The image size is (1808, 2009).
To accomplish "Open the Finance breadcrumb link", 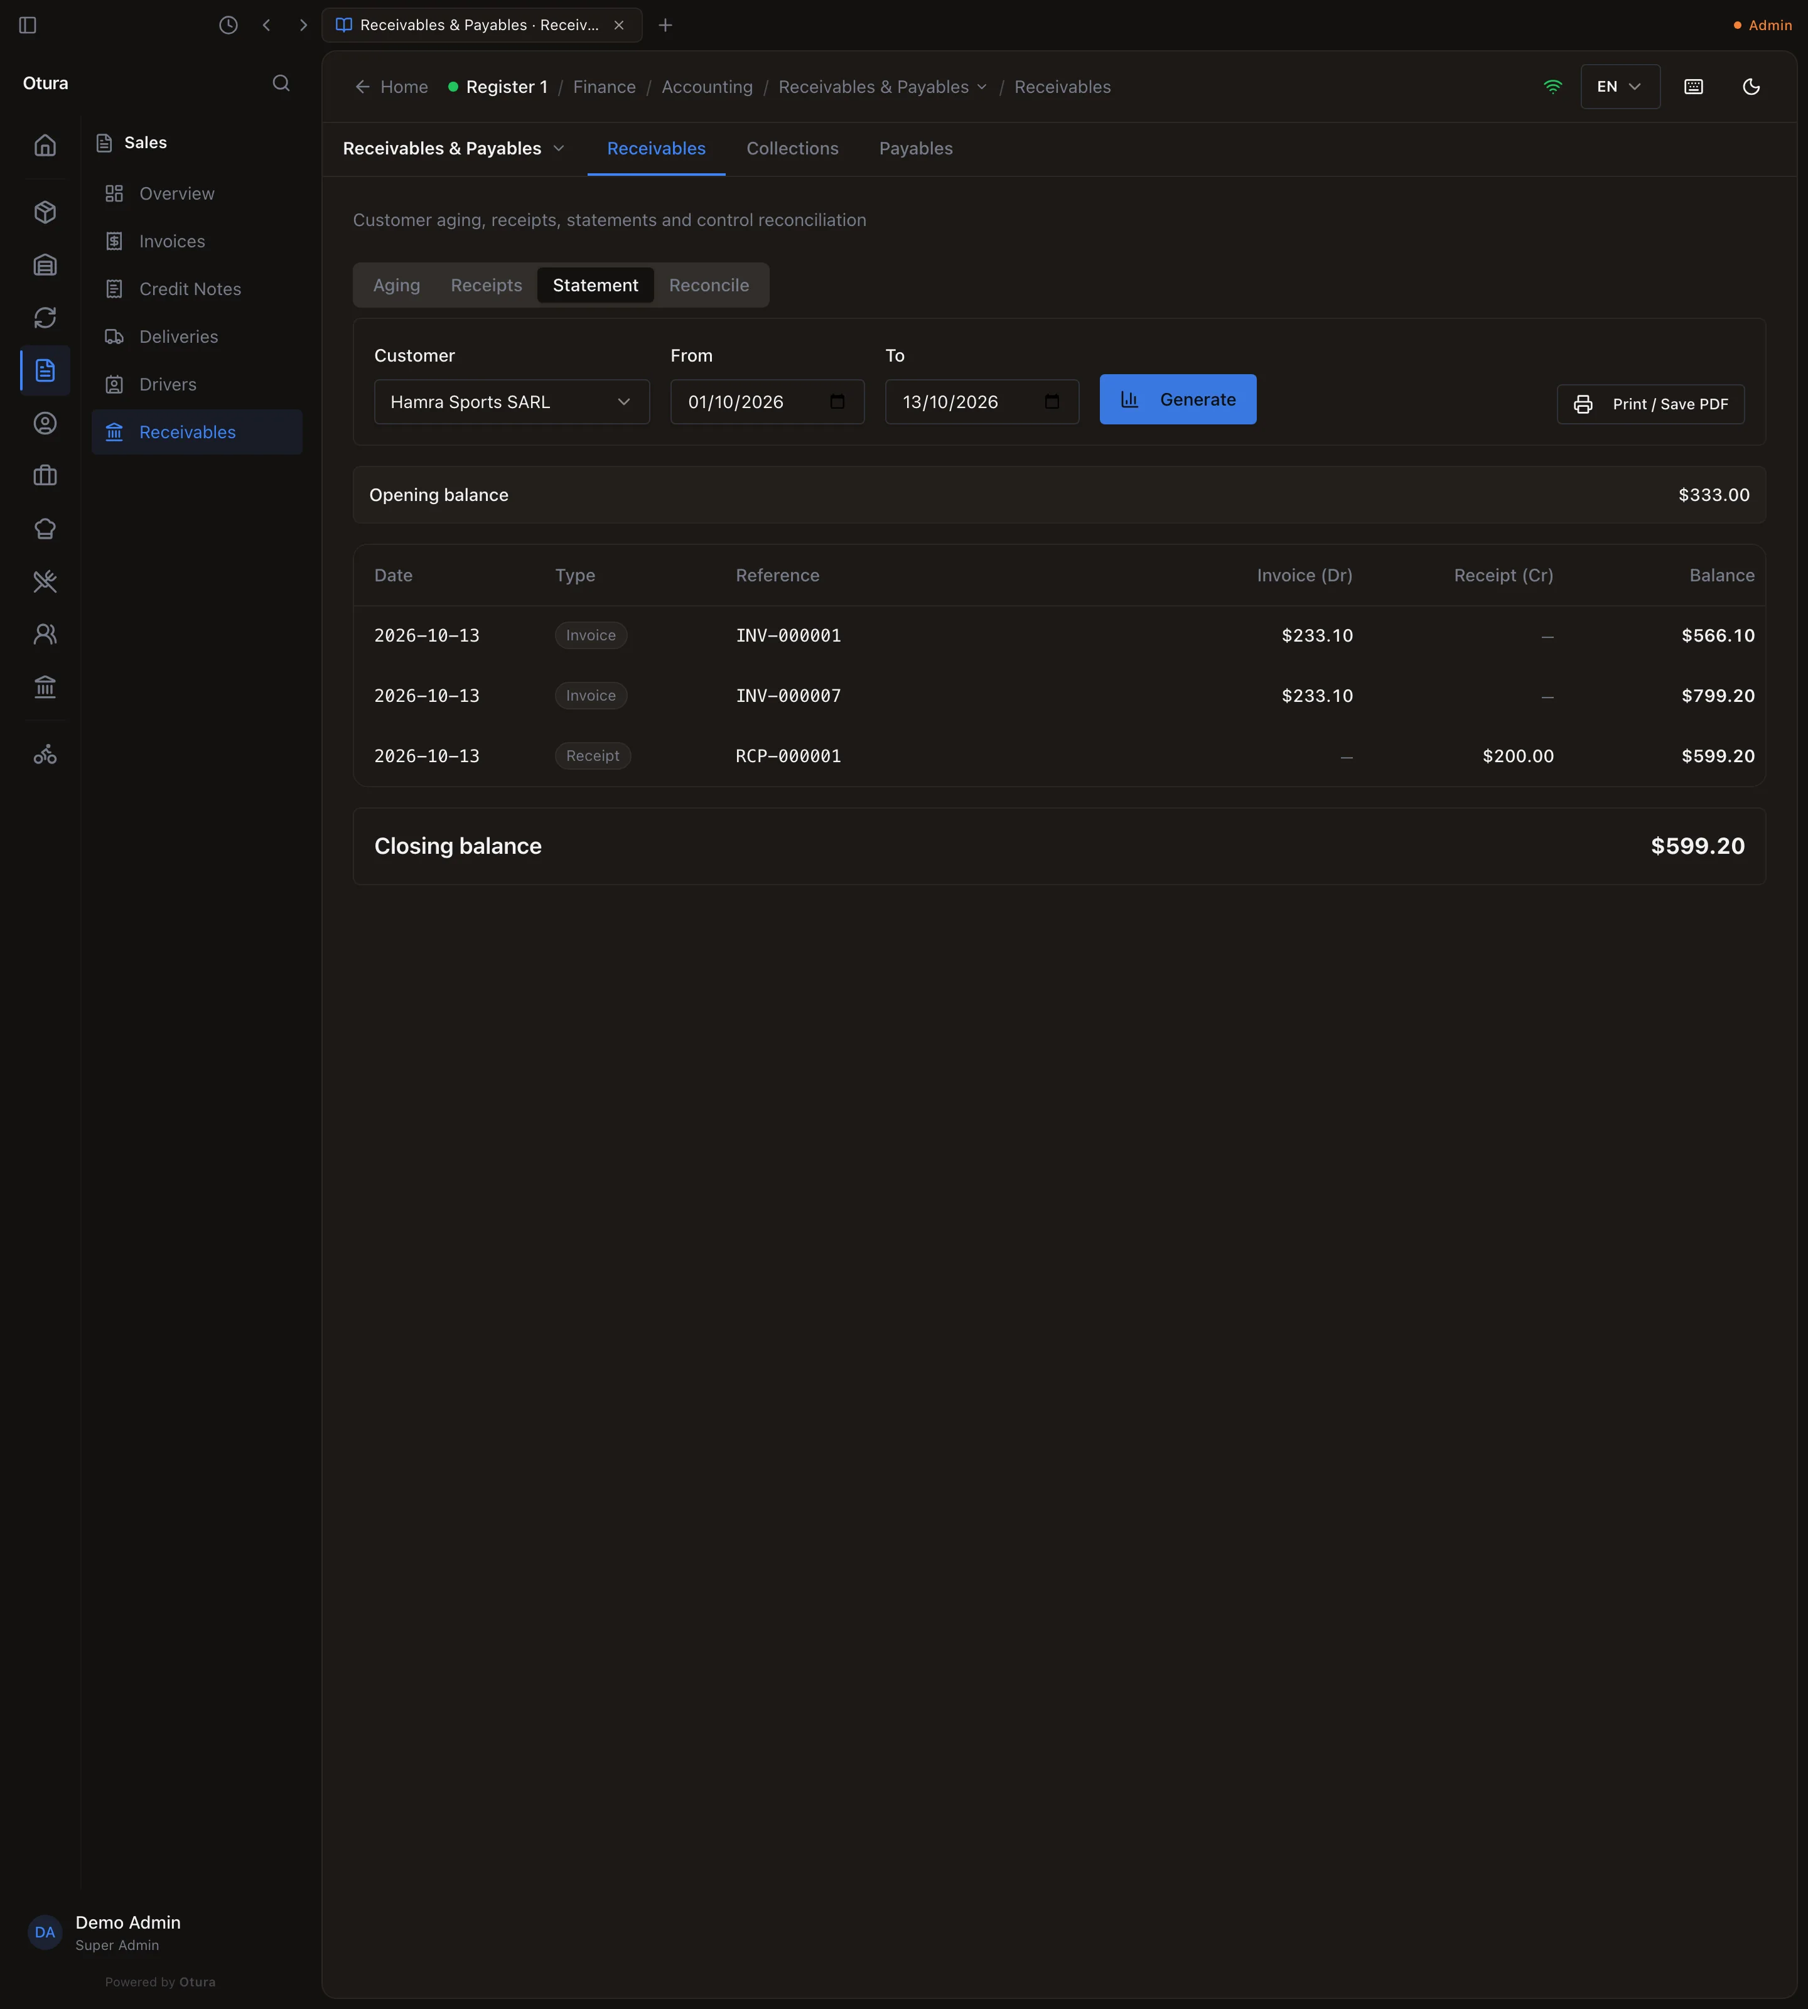I will (604, 87).
